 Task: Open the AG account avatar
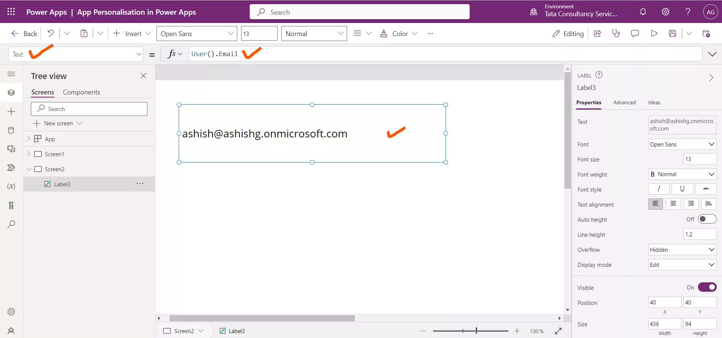pyautogui.click(x=710, y=12)
